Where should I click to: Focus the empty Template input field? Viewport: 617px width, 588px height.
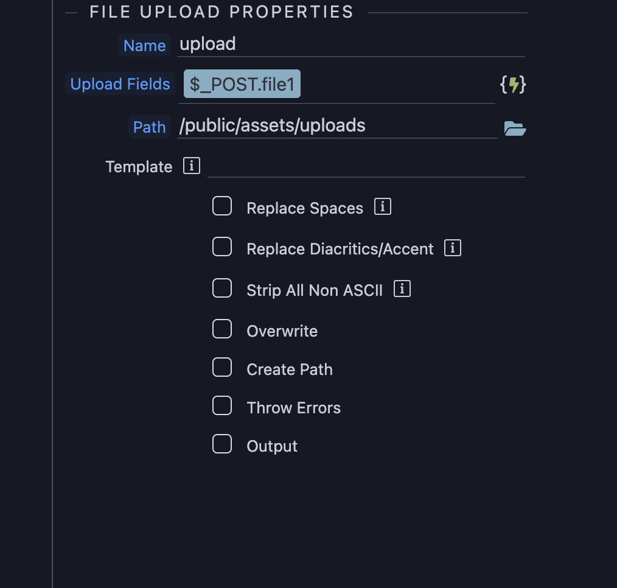(365, 166)
